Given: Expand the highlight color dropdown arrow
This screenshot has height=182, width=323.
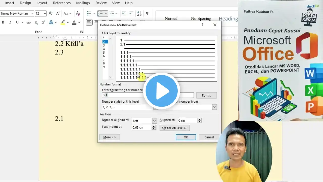Looking at the screenshot, I should click(x=68, y=22).
